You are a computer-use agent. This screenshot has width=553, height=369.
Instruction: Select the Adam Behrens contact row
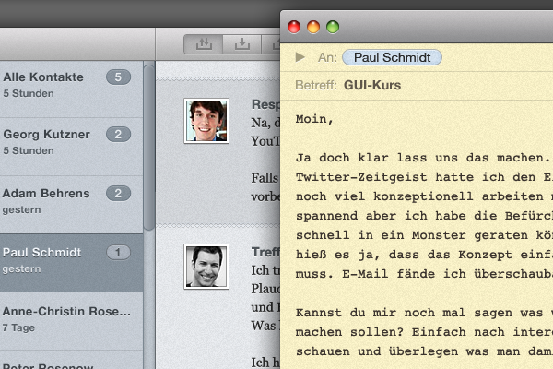(x=71, y=205)
